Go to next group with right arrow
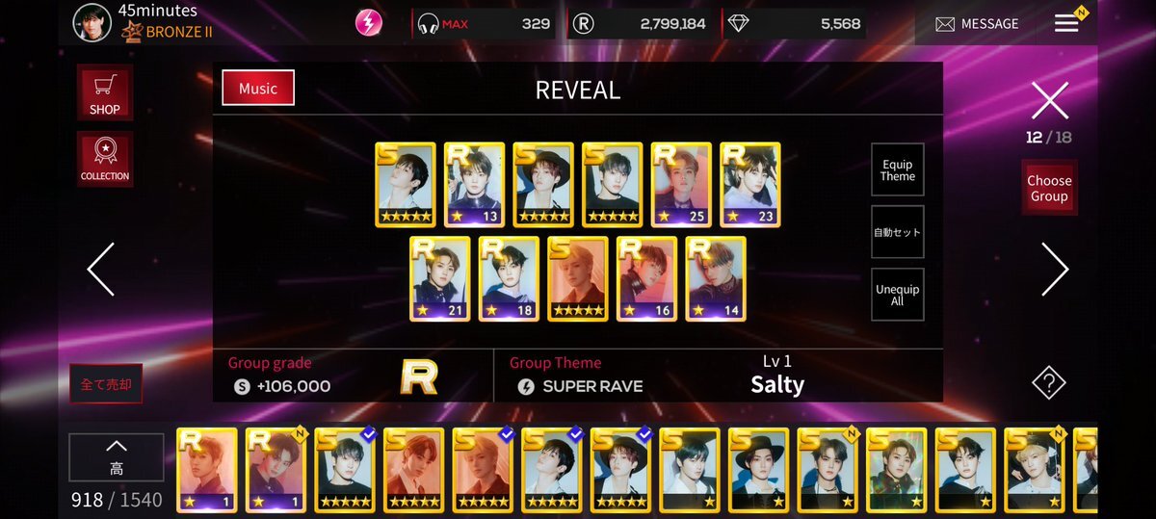The width and height of the screenshot is (1156, 519). point(1055,269)
